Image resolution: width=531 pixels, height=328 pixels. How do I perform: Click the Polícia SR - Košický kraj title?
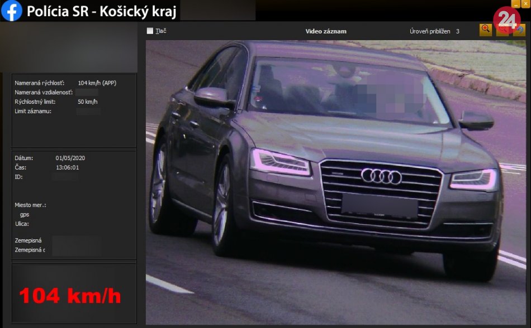coord(103,12)
